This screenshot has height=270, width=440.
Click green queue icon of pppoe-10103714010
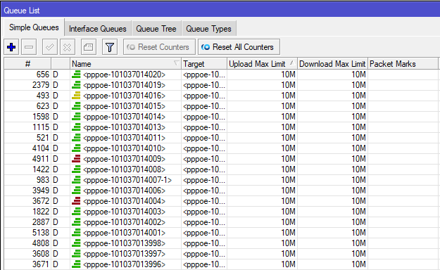tap(76, 148)
